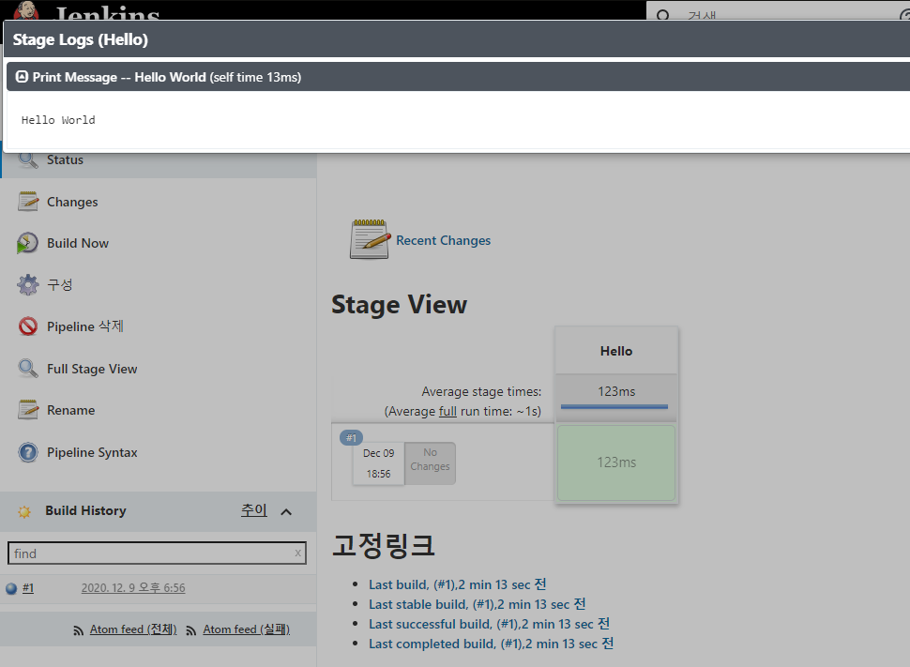This screenshot has width=910, height=667.
Task: Click the Stage Logs (Hello) title
Action: (x=81, y=39)
